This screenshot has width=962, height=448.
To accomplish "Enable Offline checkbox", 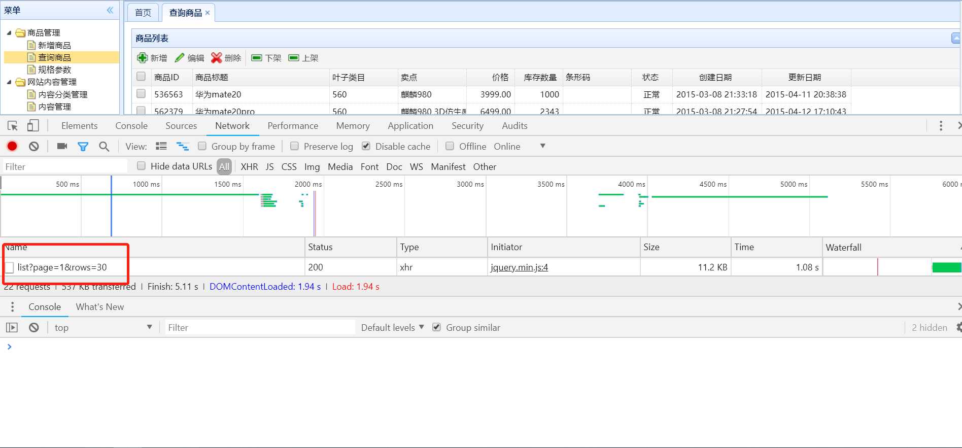I will pos(450,146).
